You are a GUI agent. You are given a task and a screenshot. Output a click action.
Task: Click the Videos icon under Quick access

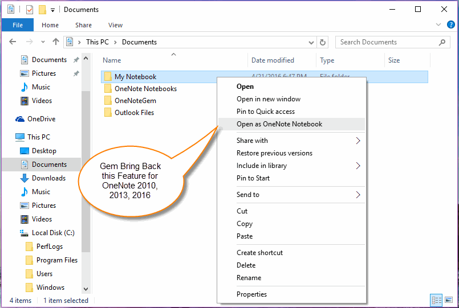[25, 101]
